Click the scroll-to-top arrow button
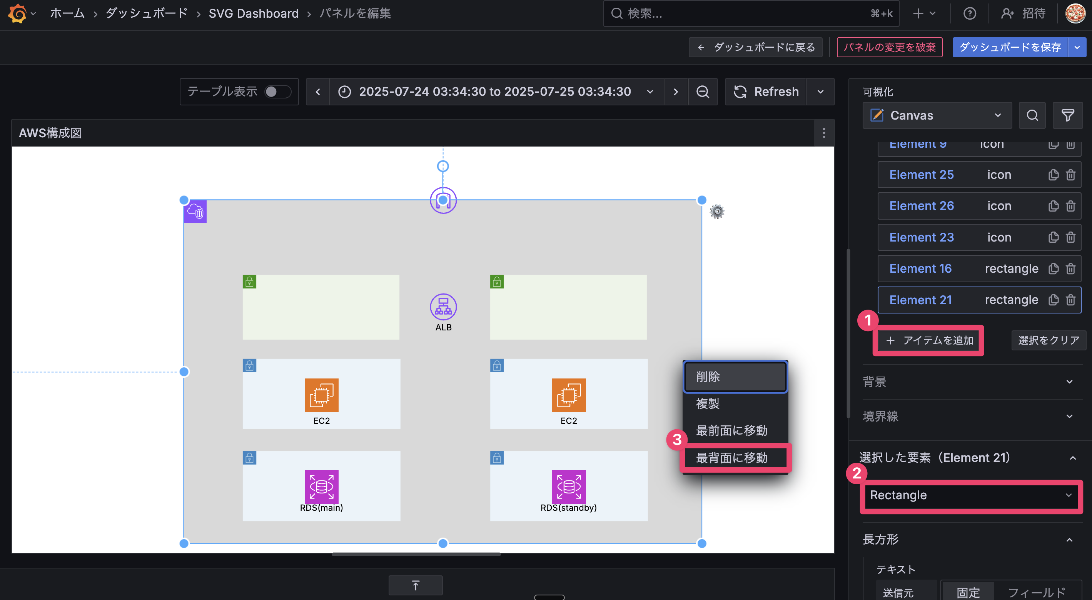This screenshot has height=600, width=1092. coord(416,585)
